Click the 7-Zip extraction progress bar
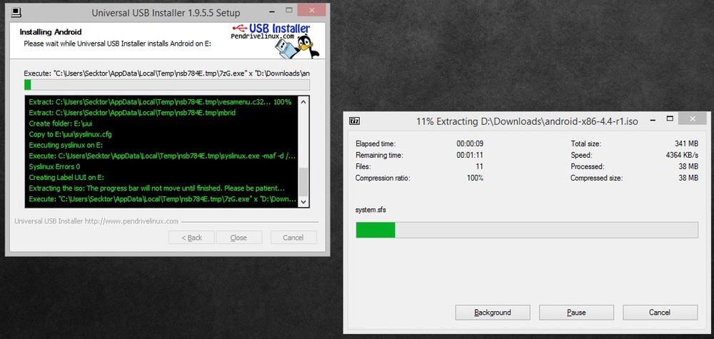 click(x=527, y=230)
